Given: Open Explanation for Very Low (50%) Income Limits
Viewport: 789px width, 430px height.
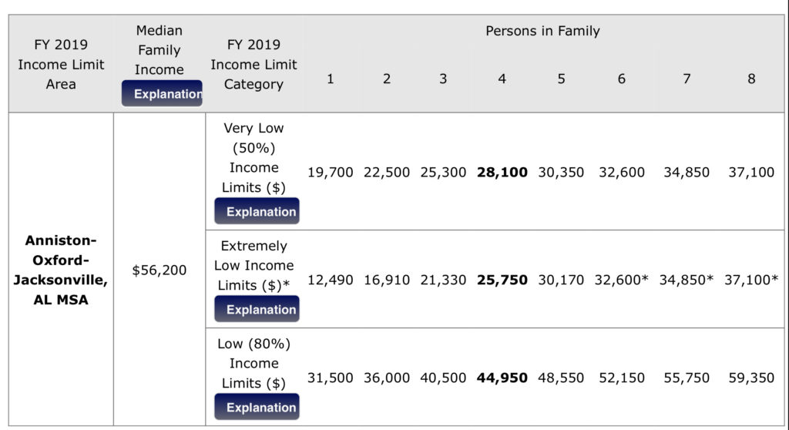Looking at the screenshot, I should [257, 211].
